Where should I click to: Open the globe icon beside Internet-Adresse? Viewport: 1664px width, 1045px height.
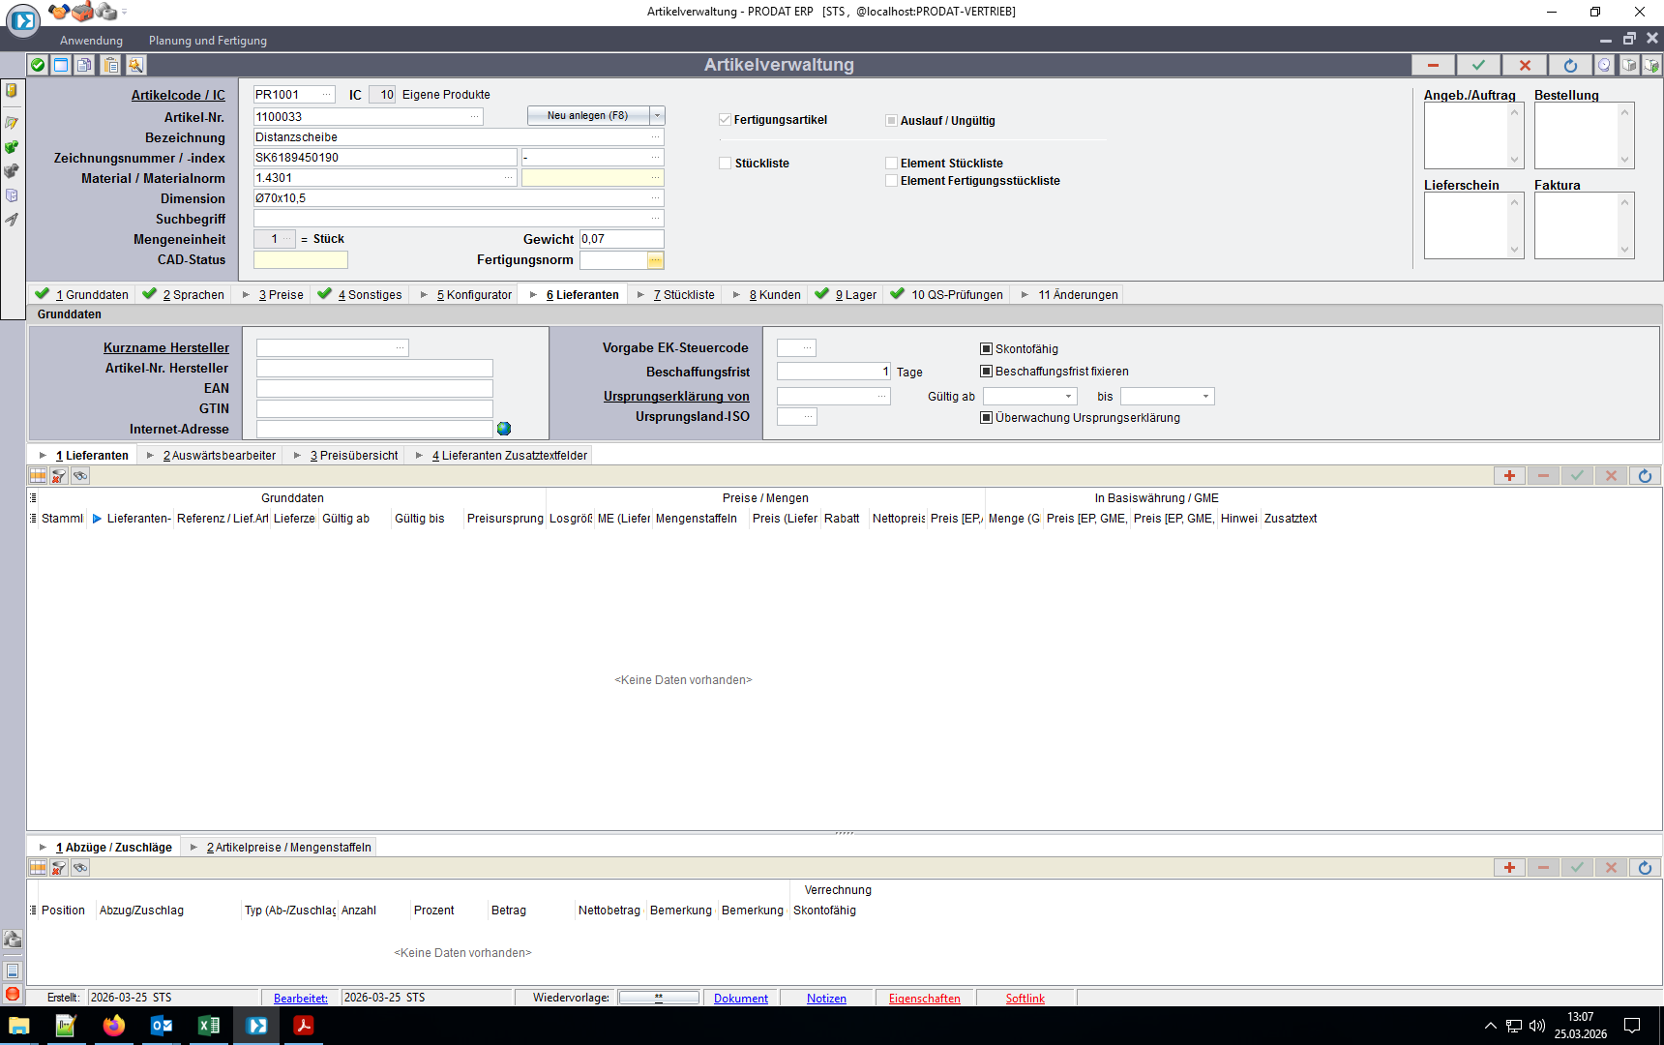tap(504, 429)
